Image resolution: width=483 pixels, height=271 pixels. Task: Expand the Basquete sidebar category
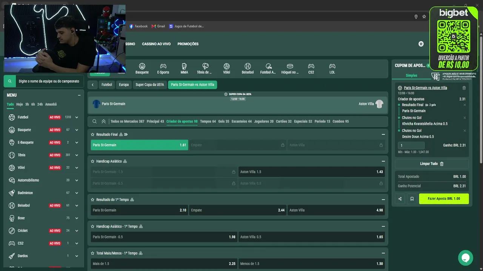(x=77, y=130)
